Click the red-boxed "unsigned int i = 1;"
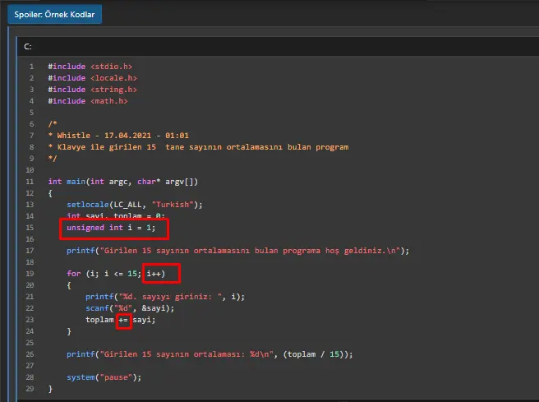 pyautogui.click(x=113, y=228)
